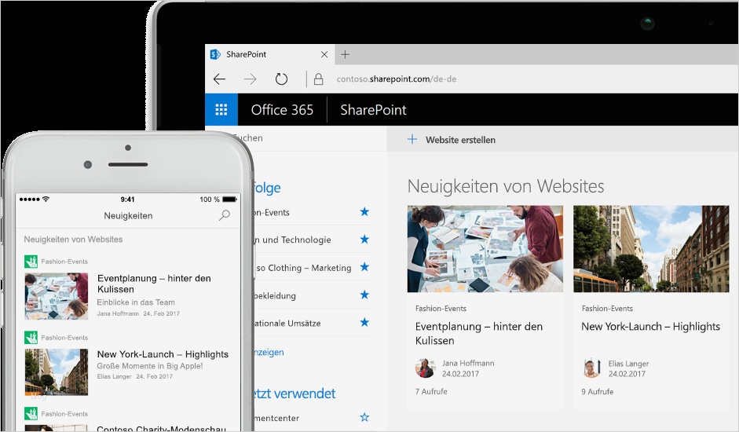The image size is (739, 432).
Task: Tap Fashion-Events icon above Eventplanung on phone
Action: 31,262
